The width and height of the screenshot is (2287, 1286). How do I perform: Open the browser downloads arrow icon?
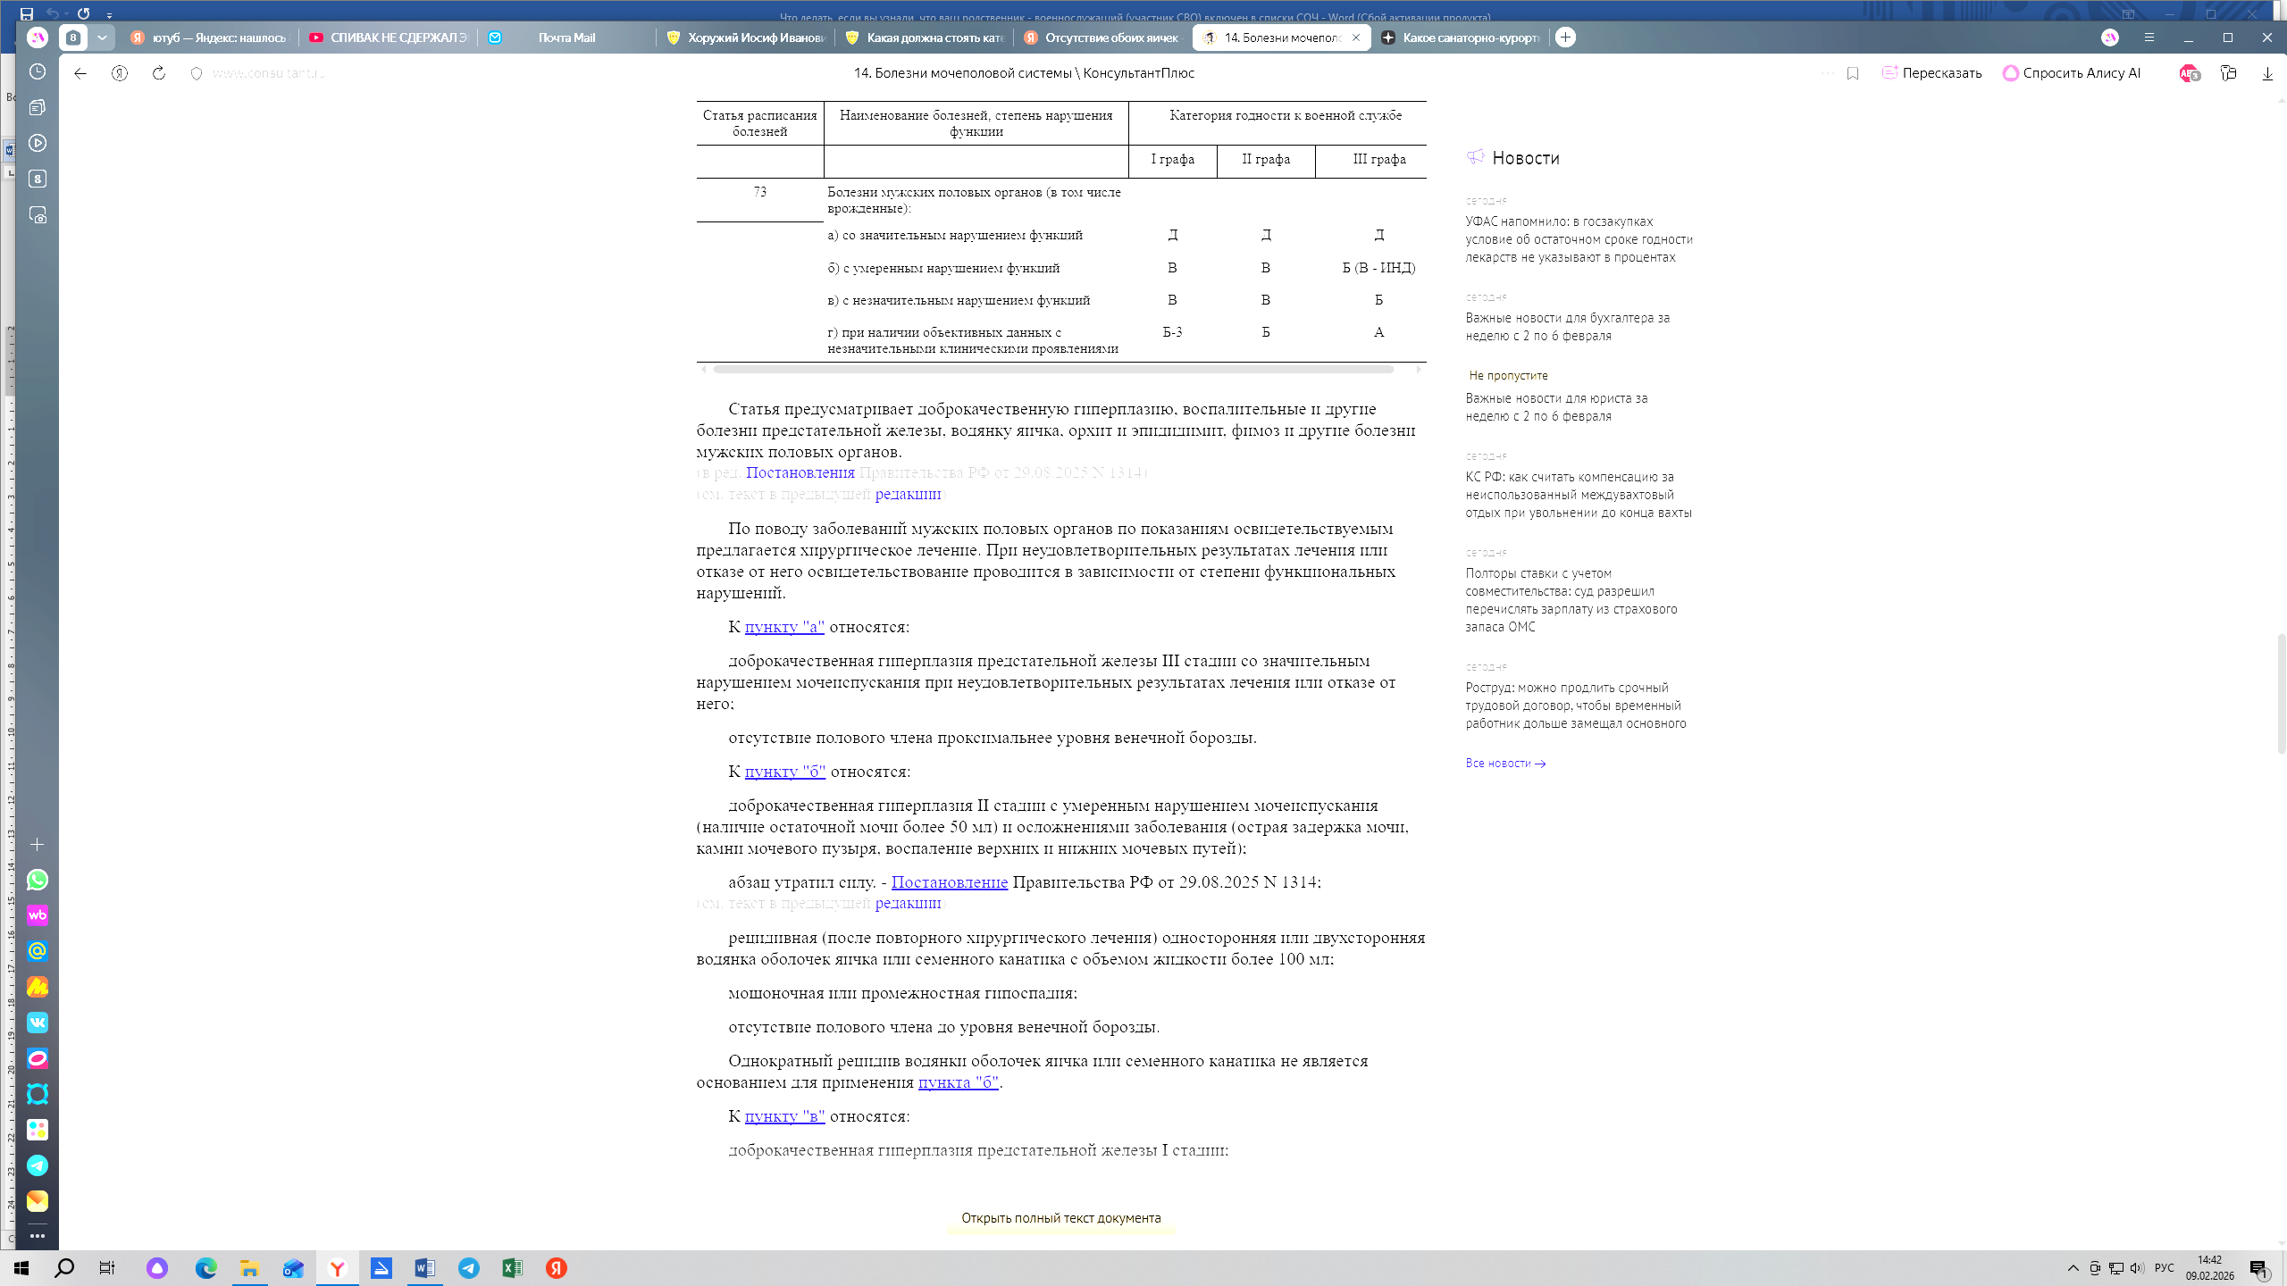pos(2267,73)
